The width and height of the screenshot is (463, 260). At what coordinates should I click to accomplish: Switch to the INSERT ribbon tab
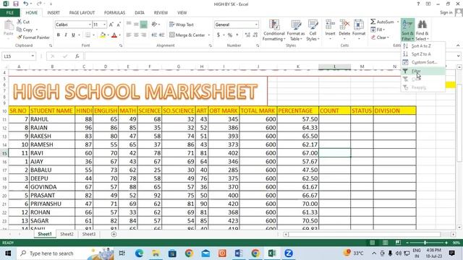54,13
